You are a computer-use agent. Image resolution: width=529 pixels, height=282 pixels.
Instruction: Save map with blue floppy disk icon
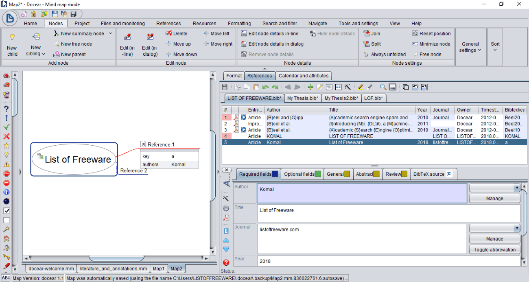55,14
